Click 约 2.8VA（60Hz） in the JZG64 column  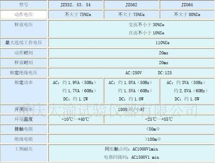coord(191,91)
